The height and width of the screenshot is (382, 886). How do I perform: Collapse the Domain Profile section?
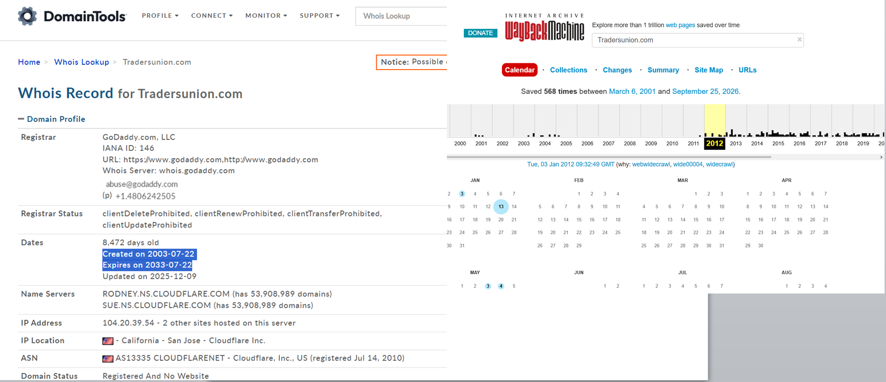pos(21,119)
